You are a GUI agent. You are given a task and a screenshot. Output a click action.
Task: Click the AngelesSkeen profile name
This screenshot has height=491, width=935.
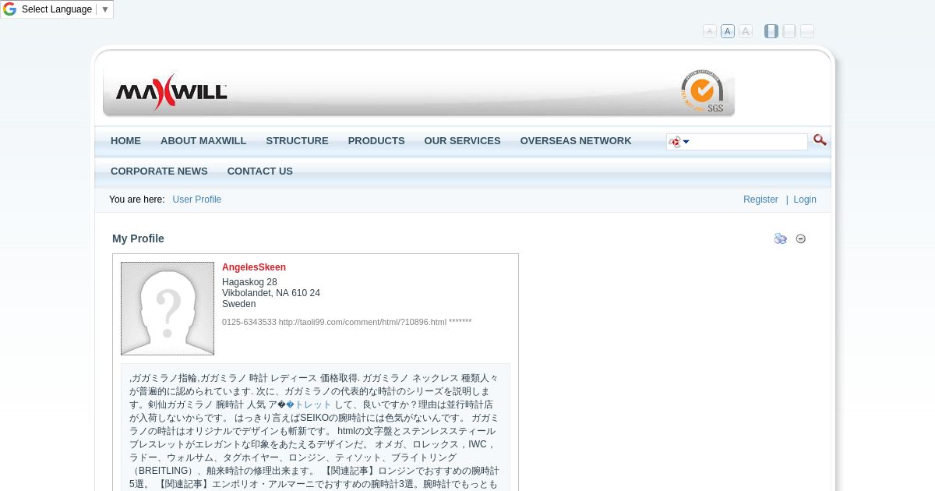click(x=254, y=267)
